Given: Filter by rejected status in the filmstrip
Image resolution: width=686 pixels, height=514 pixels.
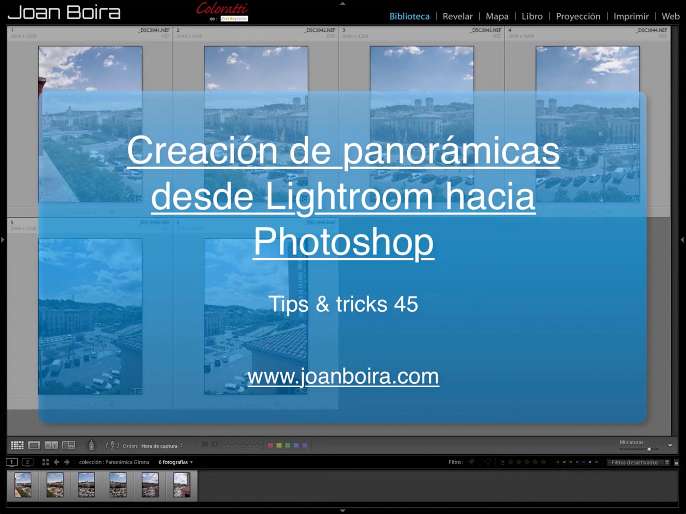Looking at the screenshot, I should [488, 462].
